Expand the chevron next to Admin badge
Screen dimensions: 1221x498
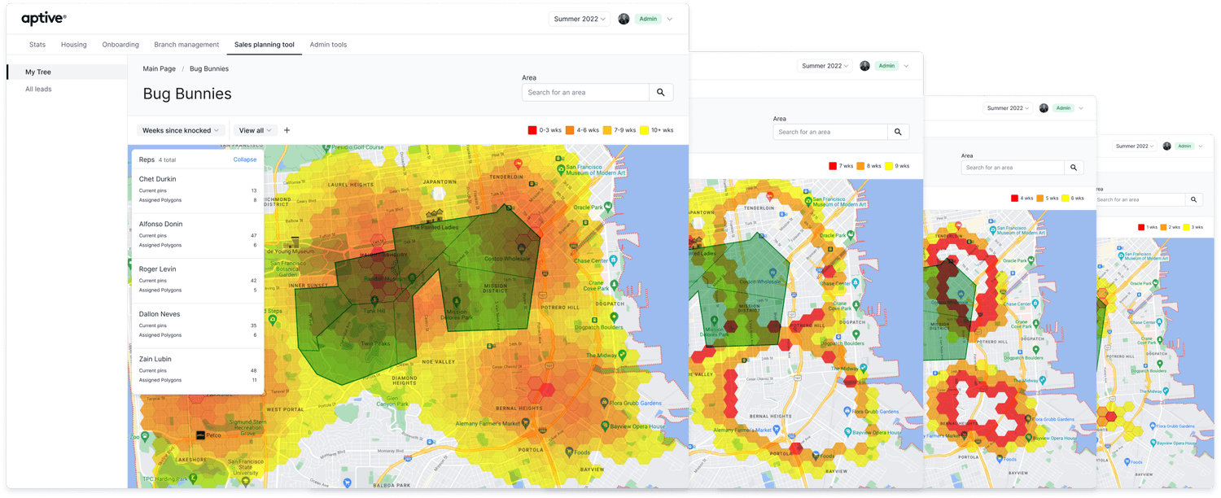tap(670, 19)
